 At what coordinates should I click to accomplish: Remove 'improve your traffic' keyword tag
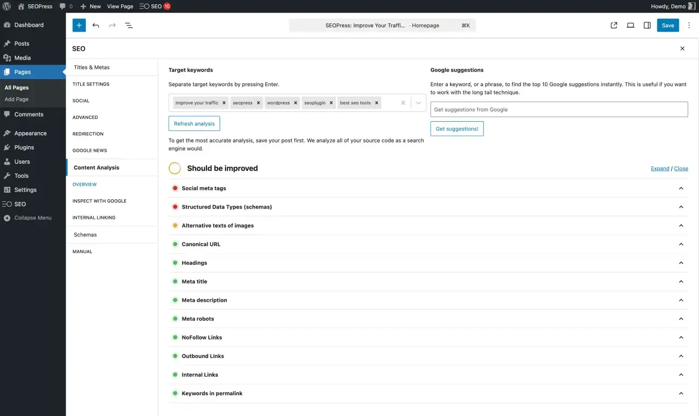(x=224, y=103)
